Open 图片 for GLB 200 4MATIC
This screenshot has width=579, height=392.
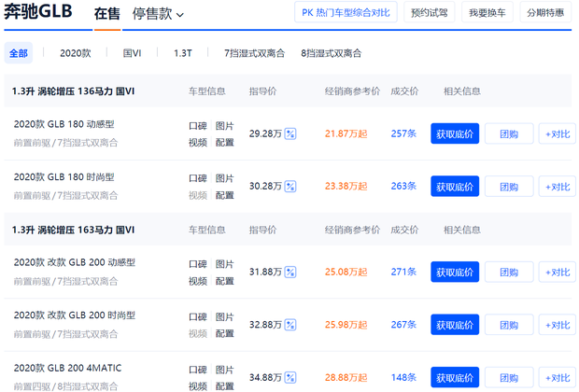pos(224,370)
